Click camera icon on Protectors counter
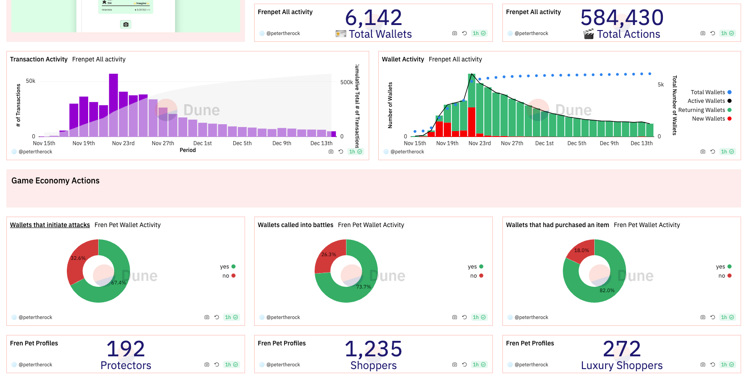The width and height of the screenshot is (747, 380). pyautogui.click(x=207, y=365)
